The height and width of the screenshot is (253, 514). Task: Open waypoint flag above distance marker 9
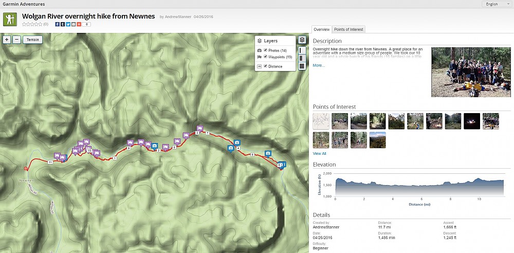point(130,142)
